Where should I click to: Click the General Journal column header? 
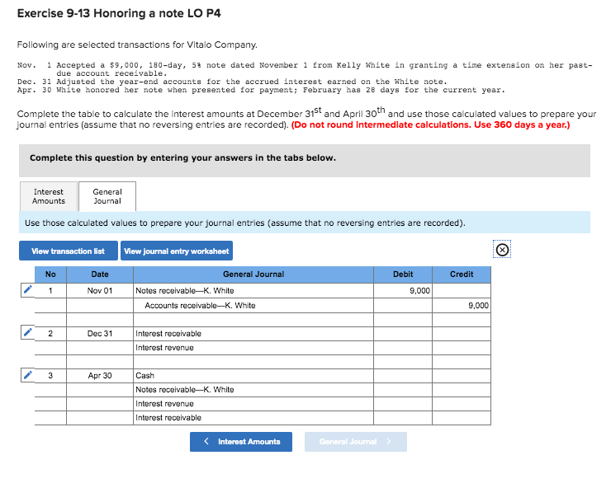point(253,274)
